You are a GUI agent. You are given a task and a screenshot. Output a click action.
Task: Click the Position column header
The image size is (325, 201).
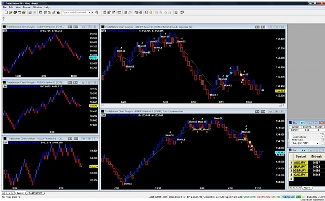319,127
